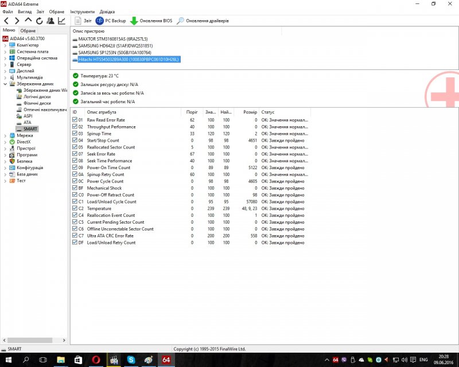Expand the Мережа tree node
This screenshot has width=459, height=367.
5,135
